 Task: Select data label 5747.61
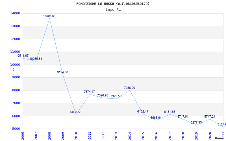pos(183,117)
